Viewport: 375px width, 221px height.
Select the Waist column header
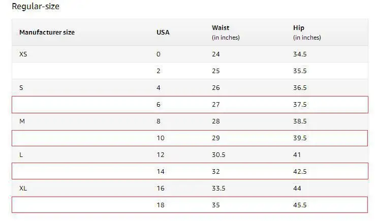221,28
